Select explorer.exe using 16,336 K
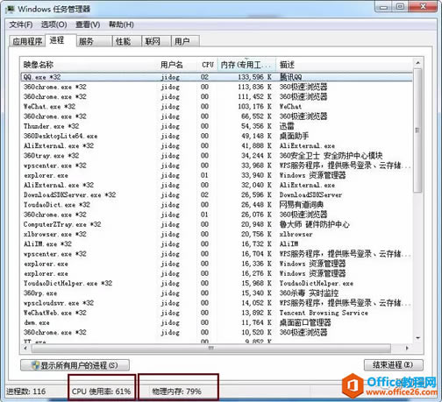 (217, 264)
